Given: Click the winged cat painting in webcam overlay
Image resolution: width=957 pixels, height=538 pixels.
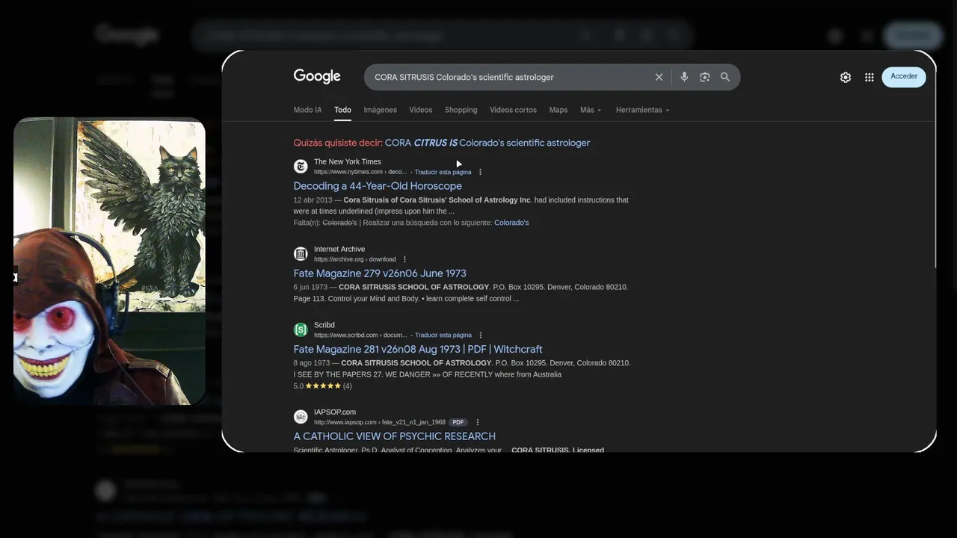Looking at the screenshot, I should 142,217.
